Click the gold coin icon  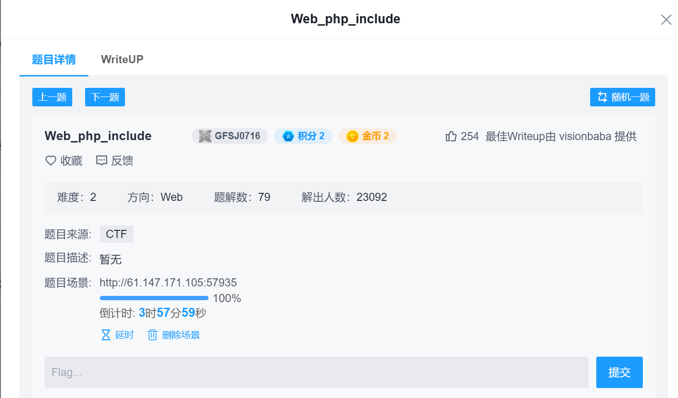(x=352, y=137)
